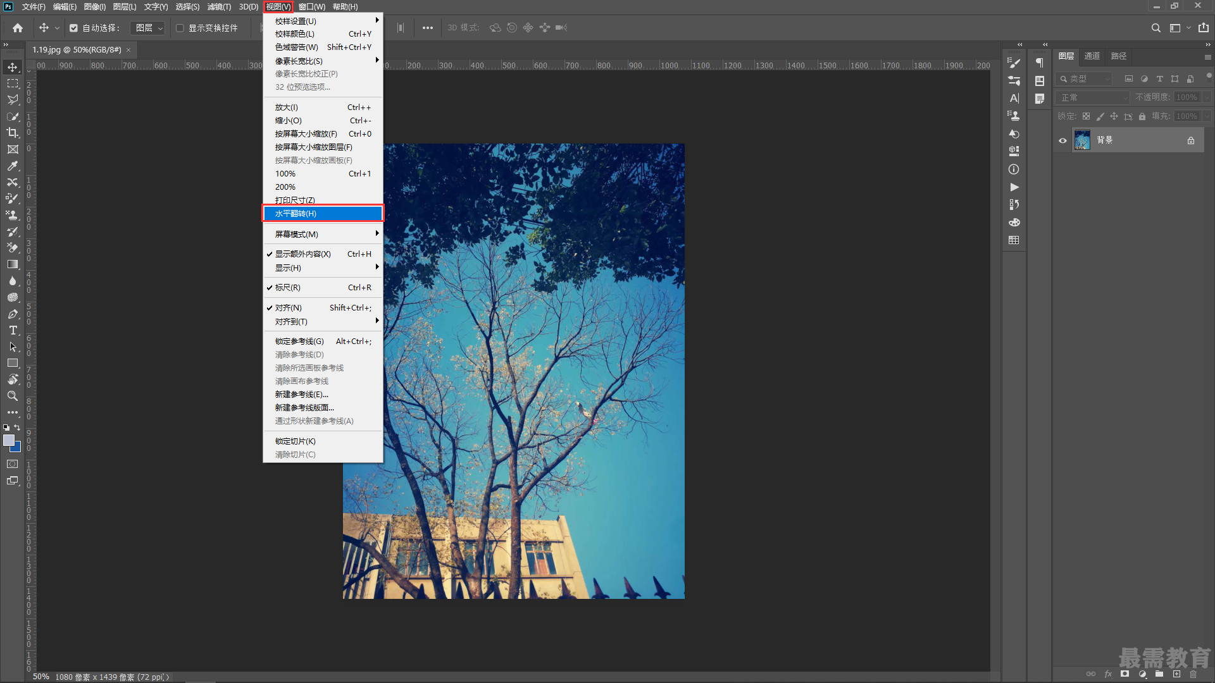Switch to the Channels tab
This screenshot has height=683, width=1215.
(x=1092, y=56)
